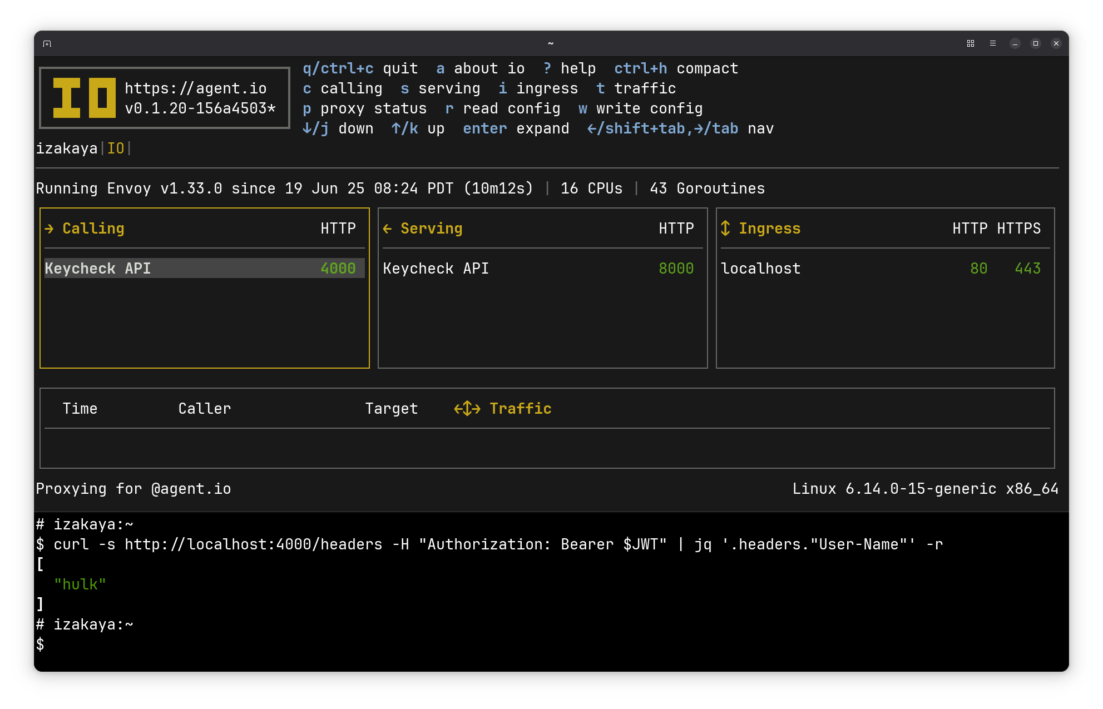Click the 'a about io' shortcut hint

[481, 68]
